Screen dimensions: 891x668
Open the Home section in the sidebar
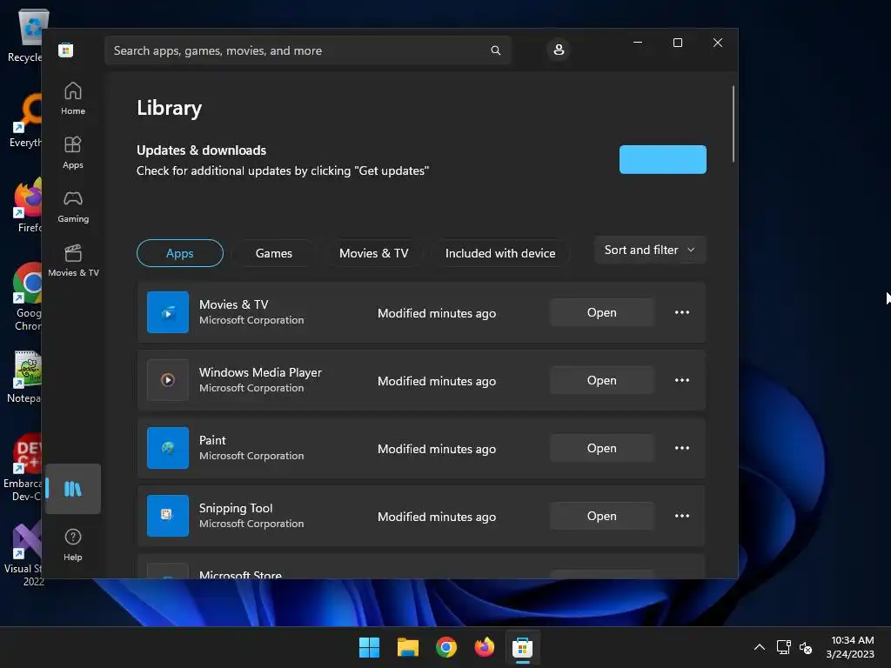coord(73,98)
